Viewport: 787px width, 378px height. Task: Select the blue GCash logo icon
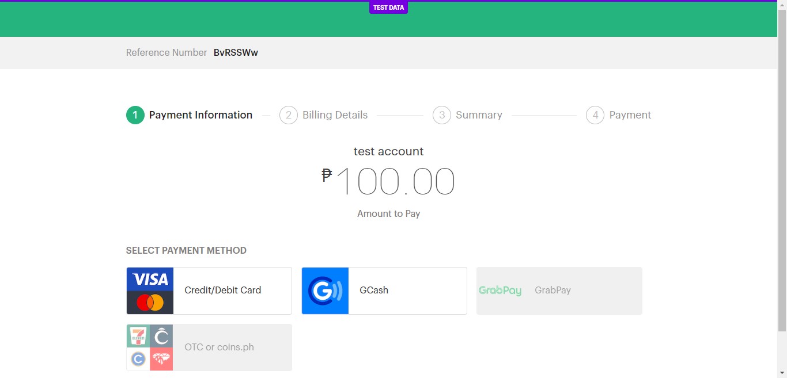[325, 291]
